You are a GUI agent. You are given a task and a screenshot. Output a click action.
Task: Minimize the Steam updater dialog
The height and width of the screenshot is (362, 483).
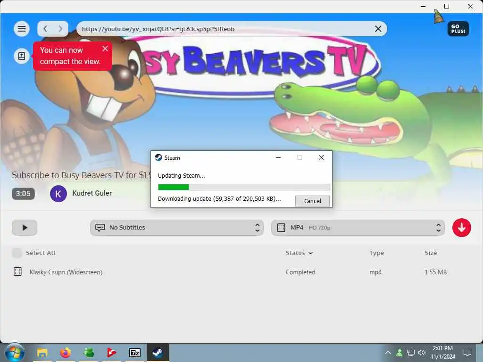point(278,157)
